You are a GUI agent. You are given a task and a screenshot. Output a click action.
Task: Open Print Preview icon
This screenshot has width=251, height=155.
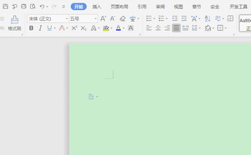[x=33, y=6]
